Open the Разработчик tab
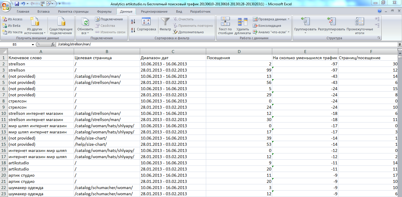The width and height of the screenshot is (402, 197). [200, 11]
